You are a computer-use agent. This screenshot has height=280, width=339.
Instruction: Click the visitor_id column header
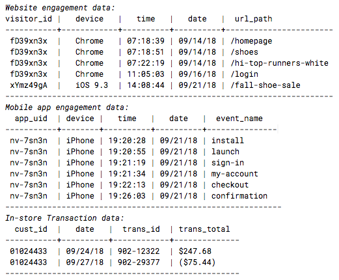pyautogui.click(x=29, y=19)
